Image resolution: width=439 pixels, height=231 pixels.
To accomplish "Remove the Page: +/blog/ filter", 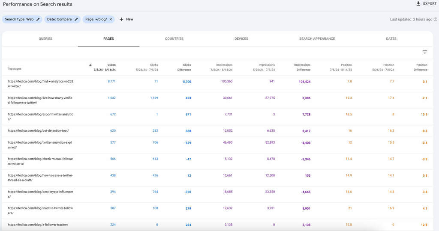I will point(111,19).
